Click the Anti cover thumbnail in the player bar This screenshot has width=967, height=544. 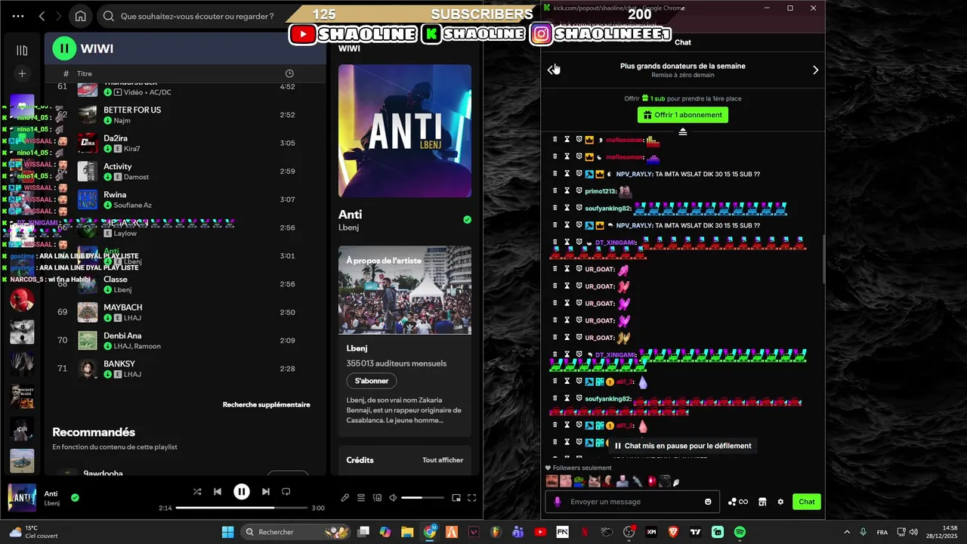(x=22, y=497)
